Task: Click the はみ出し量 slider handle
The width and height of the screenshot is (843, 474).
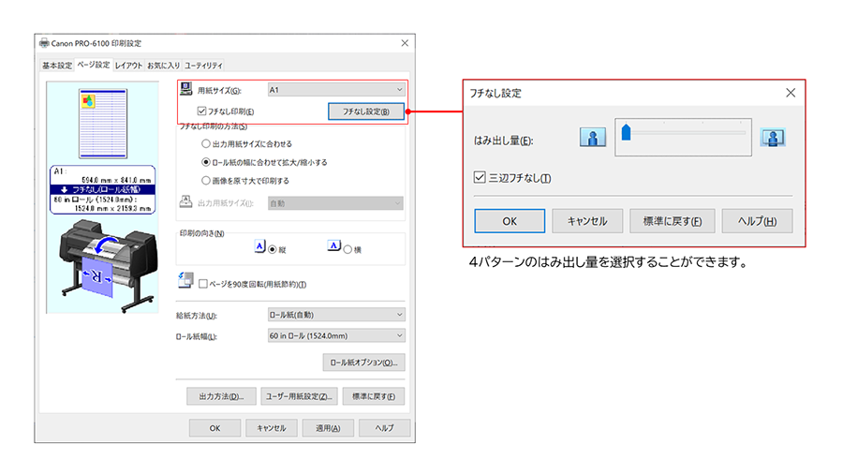Action: point(626,133)
